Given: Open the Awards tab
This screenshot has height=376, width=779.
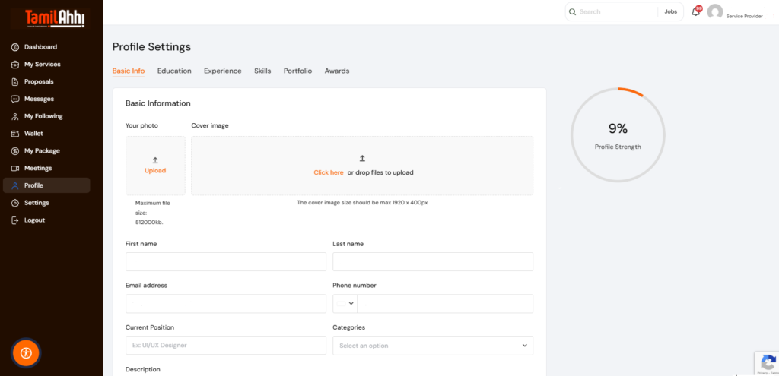Looking at the screenshot, I should (x=336, y=71).
